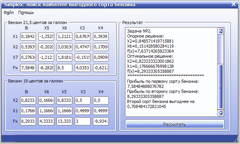Close the Simplex window
Screen dimensions: 240x144
[x=233, y=4]
